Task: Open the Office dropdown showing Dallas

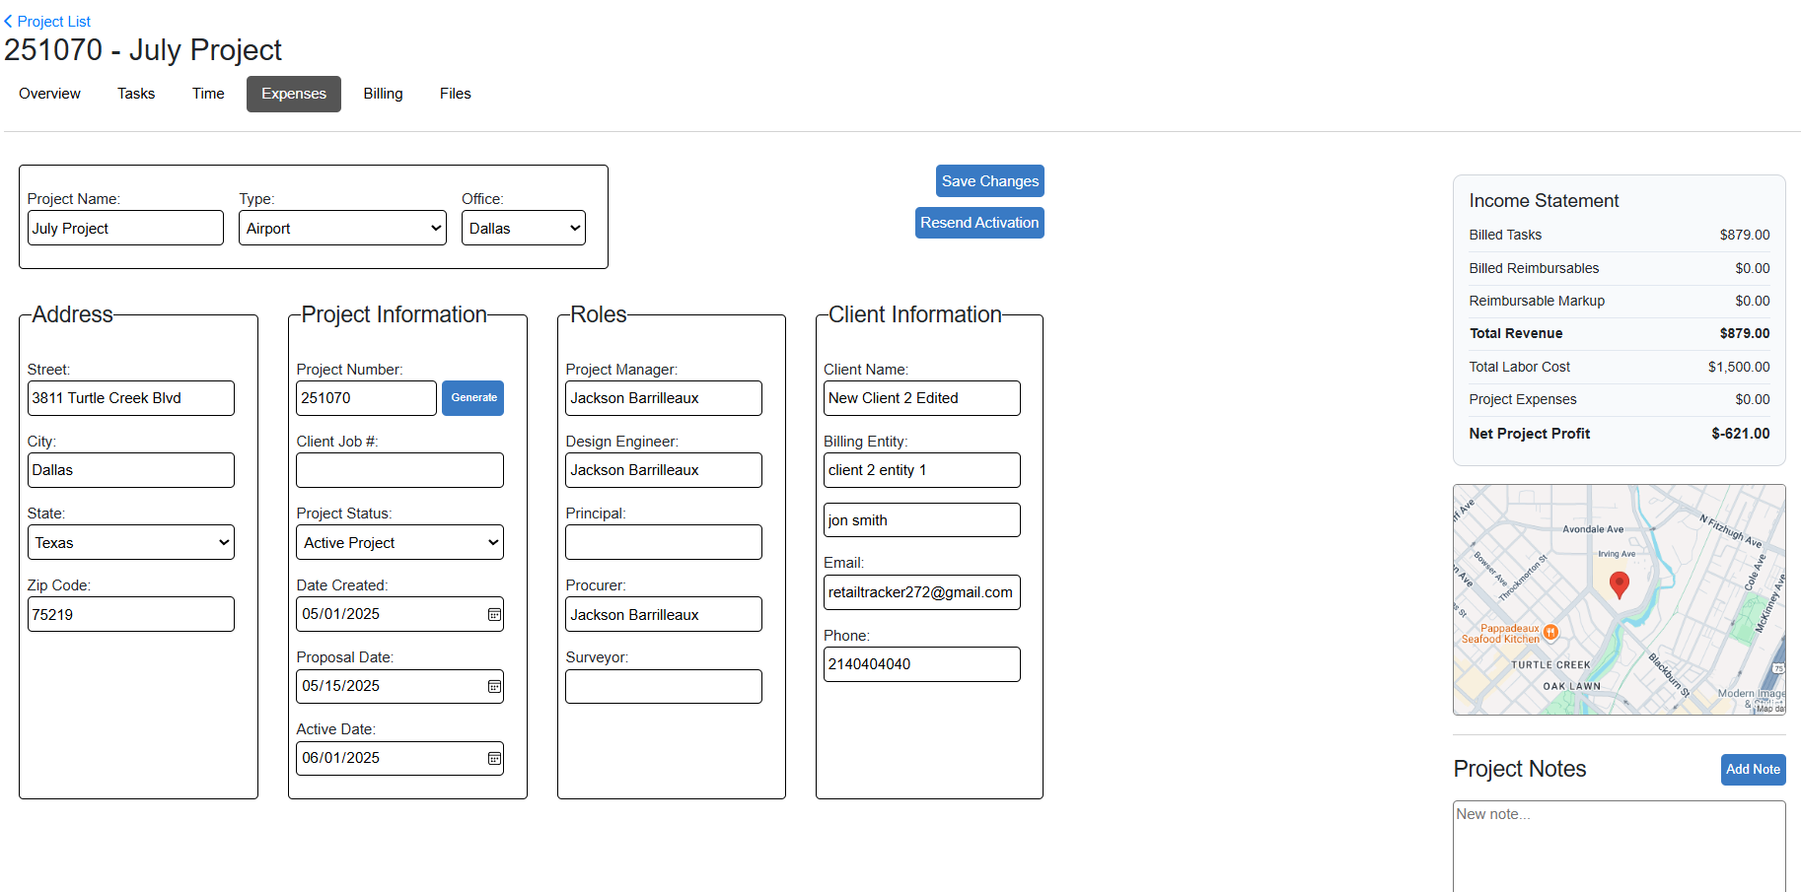Action: coord(523,228)
